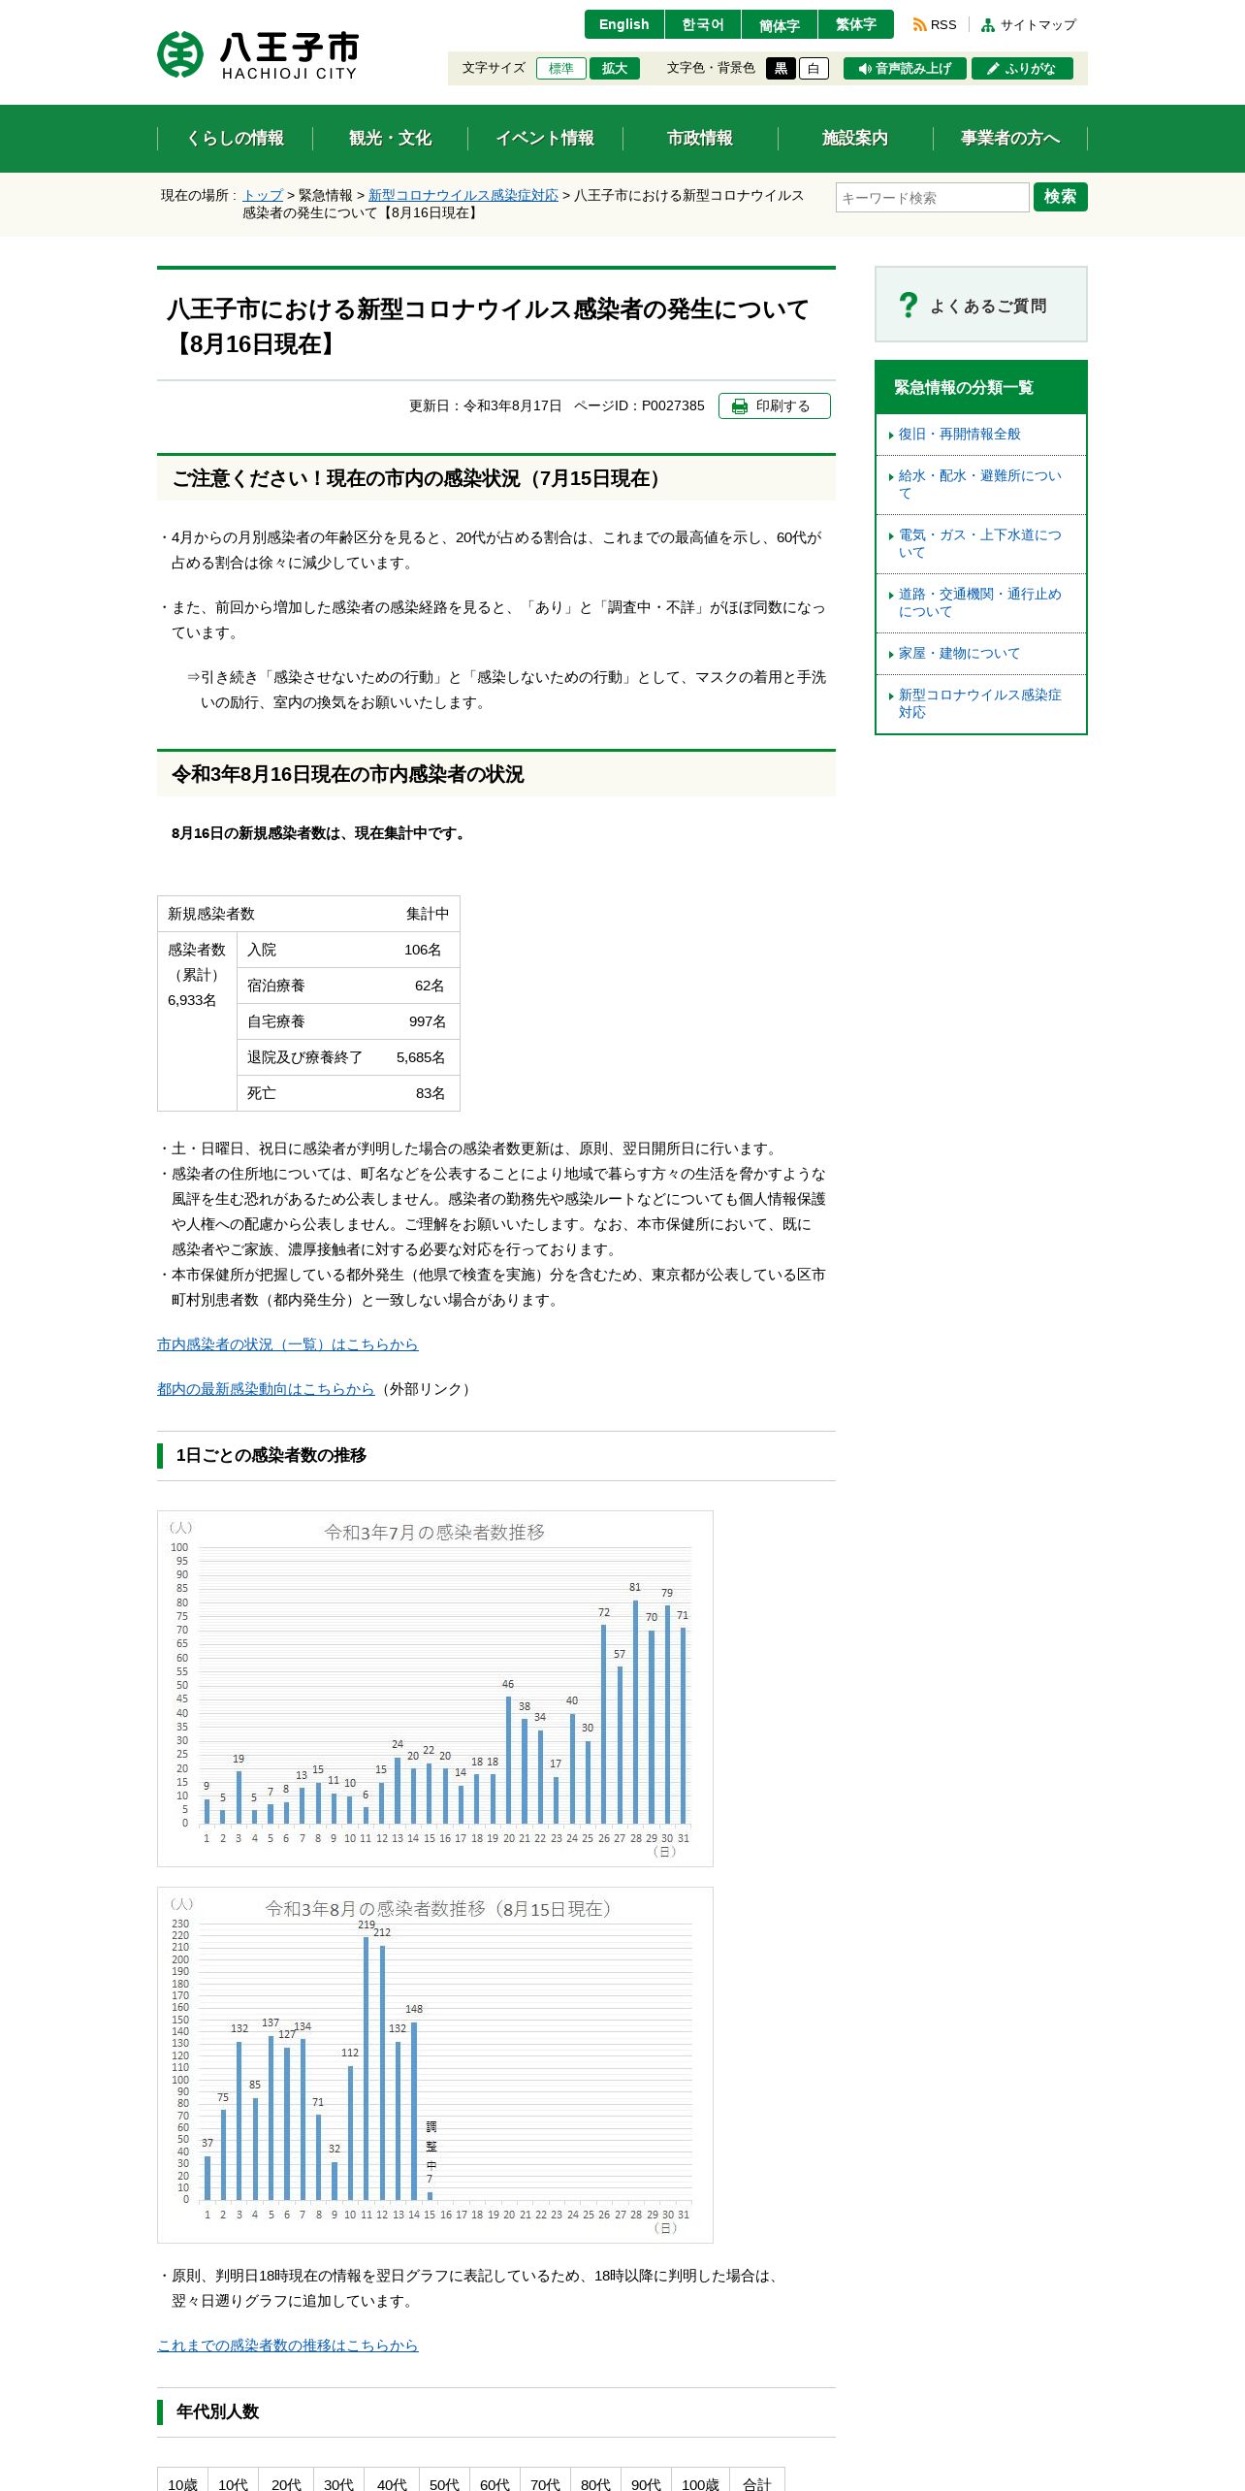The image size is (1245, 2491).
Task: Open sidebar 新型コロナウイルス感染症対応 link
Action: coord(979,703)
